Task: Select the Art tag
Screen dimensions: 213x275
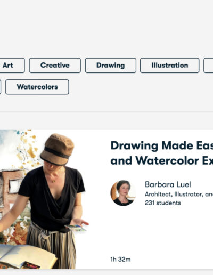Action: (x=12, y=66)
